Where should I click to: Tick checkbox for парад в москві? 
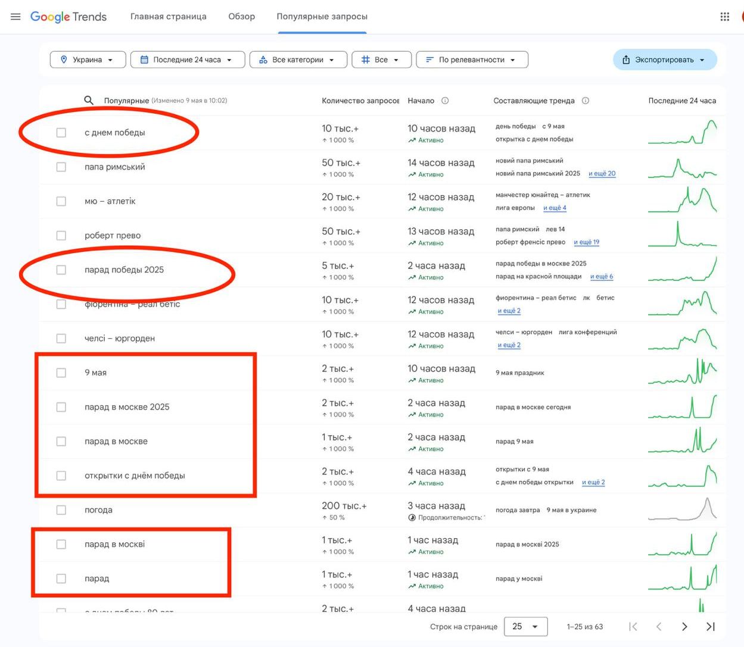tap(61, 544)
